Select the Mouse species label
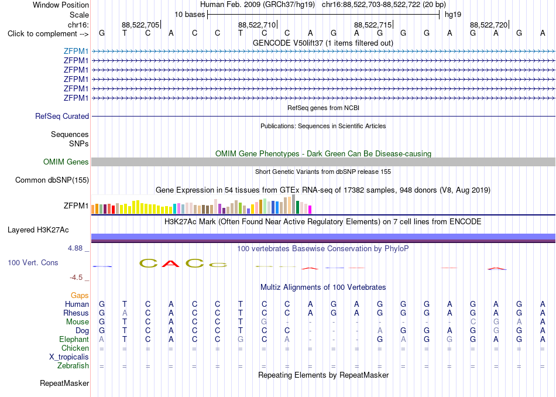 coord(77,322)
